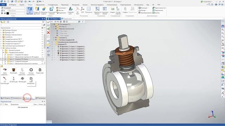Collapse the Учебное пособие folder
Image resolution: width=225 pixels, height=126 pixels.
(x=1, y=48)
